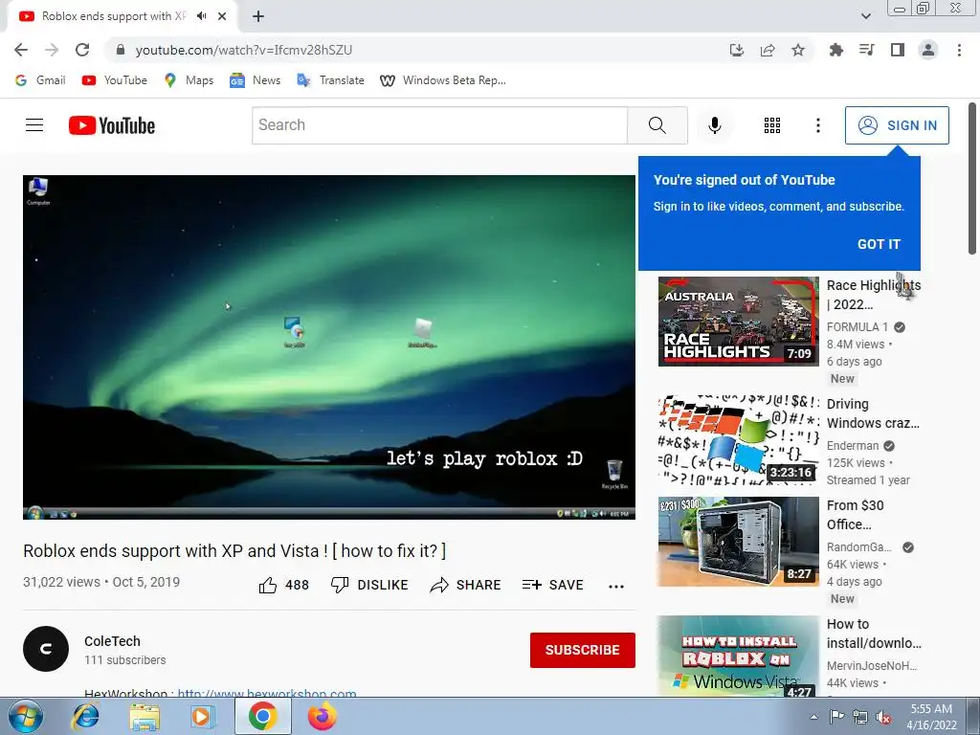Viewport: 980px width, 735px height.
Task: Save the video with SAVE button
Action: (552, 585)
